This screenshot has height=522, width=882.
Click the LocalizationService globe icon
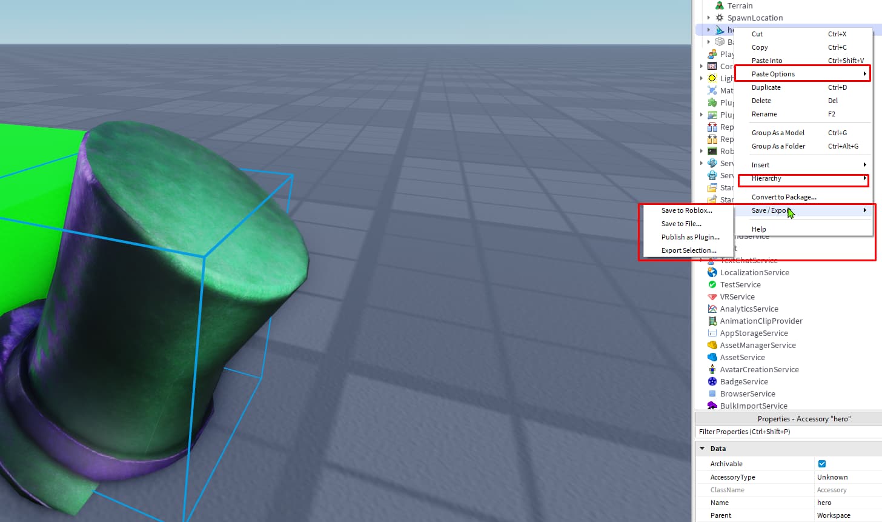712,272
